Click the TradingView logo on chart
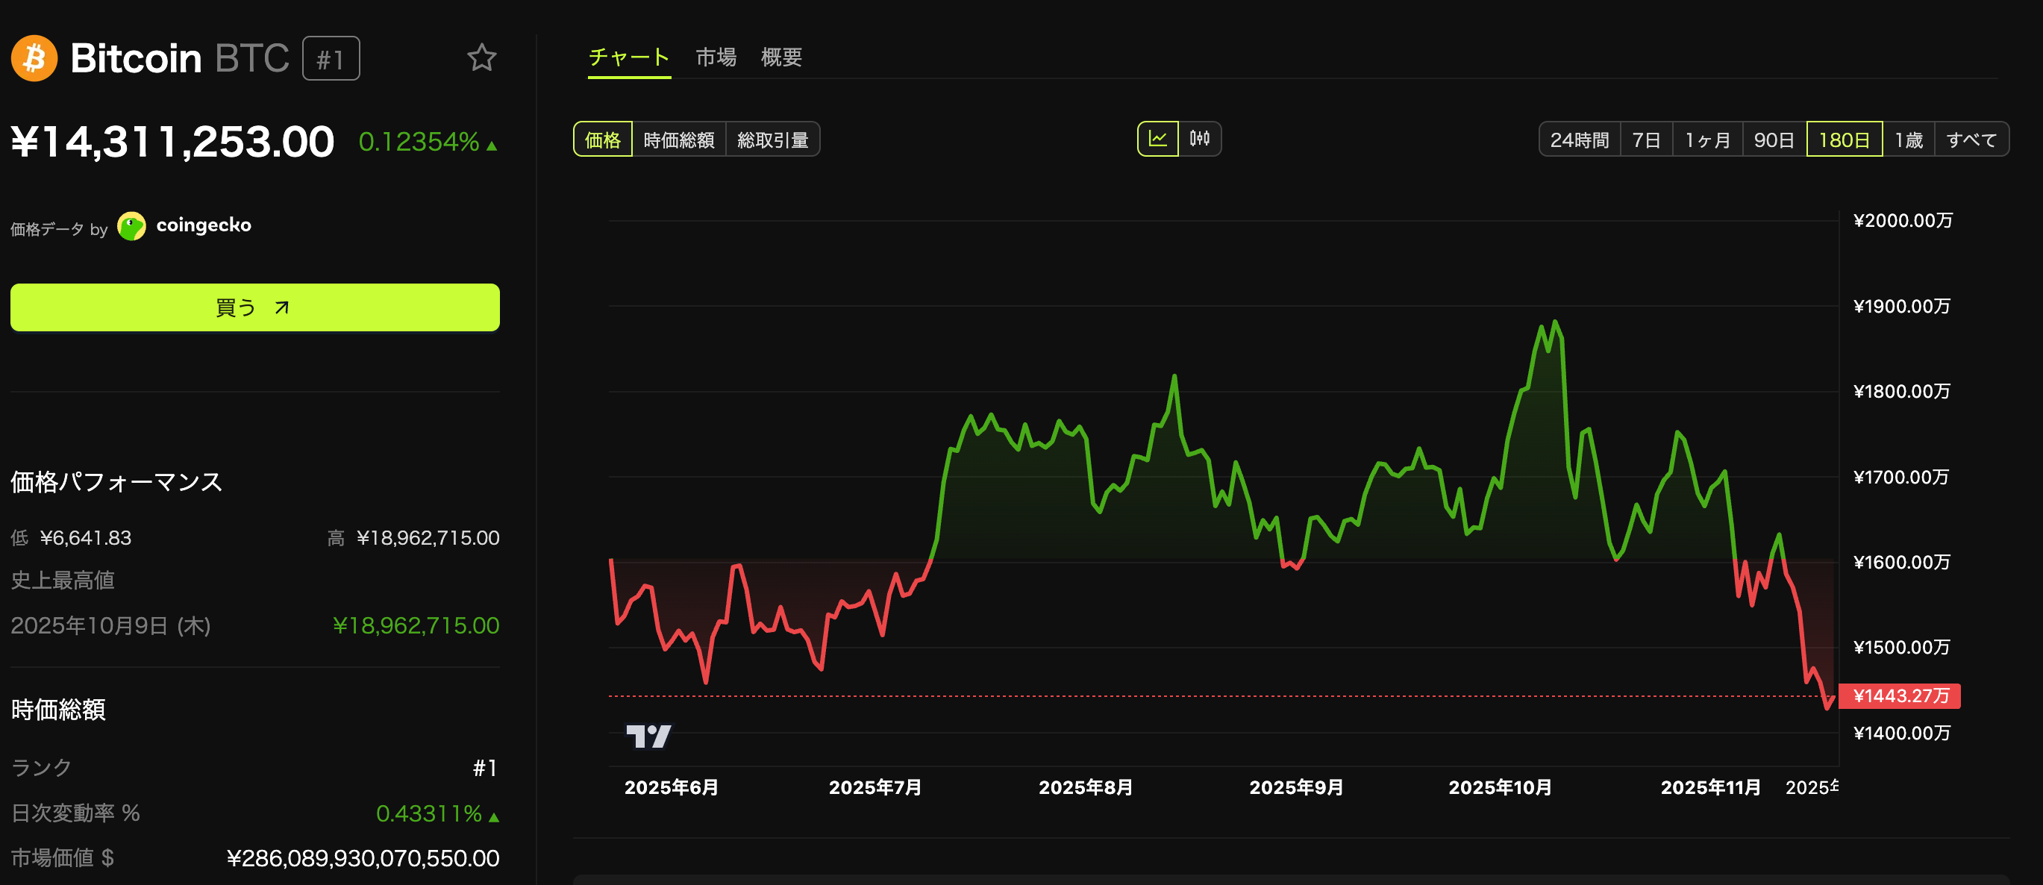2043x885 pixels. pyautogui.click(x=648, y=736)
